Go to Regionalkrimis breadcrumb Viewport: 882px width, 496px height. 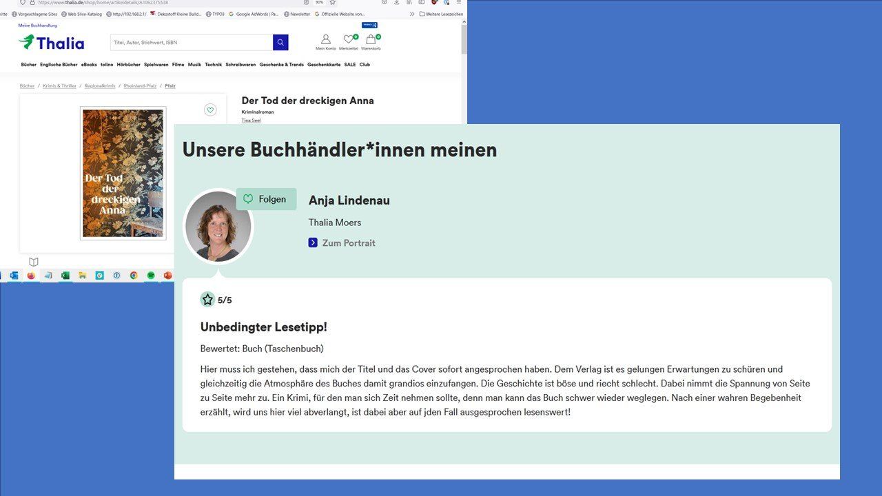pyautogui.click(x=100, y=86)
